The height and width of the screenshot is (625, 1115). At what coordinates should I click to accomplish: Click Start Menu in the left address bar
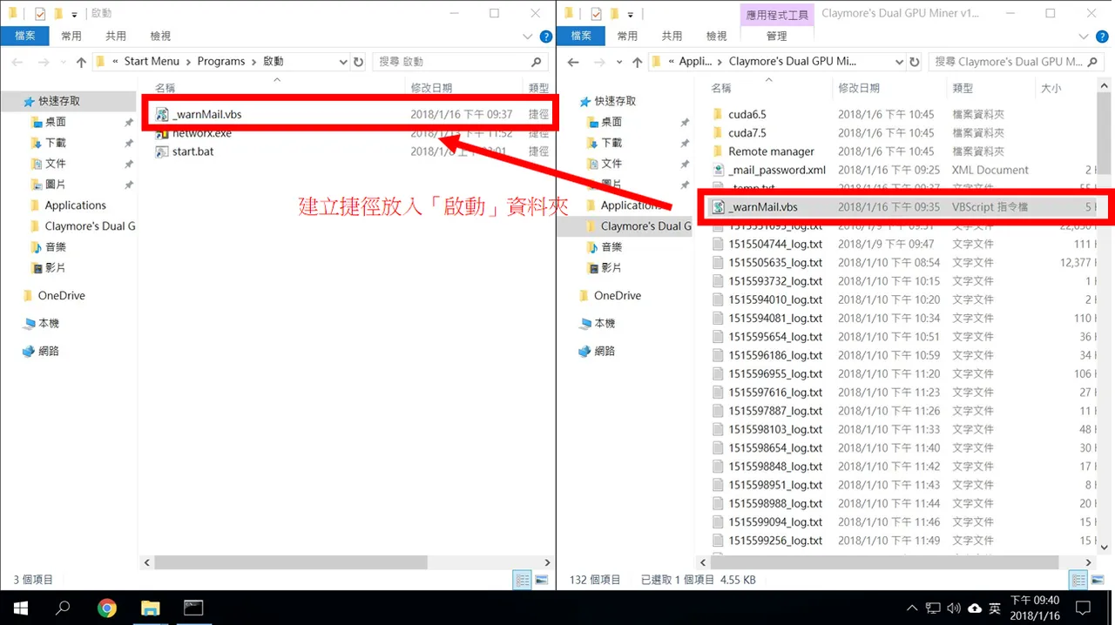click(152, 62)
